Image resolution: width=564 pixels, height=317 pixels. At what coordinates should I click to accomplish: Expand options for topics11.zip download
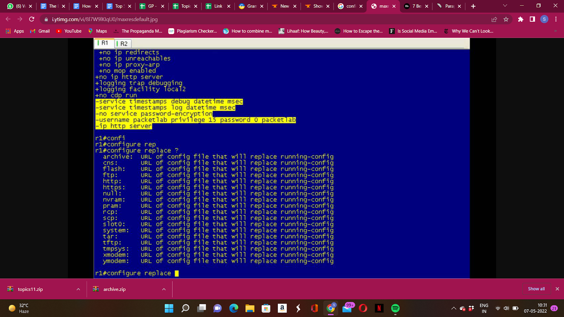point(78,289)
